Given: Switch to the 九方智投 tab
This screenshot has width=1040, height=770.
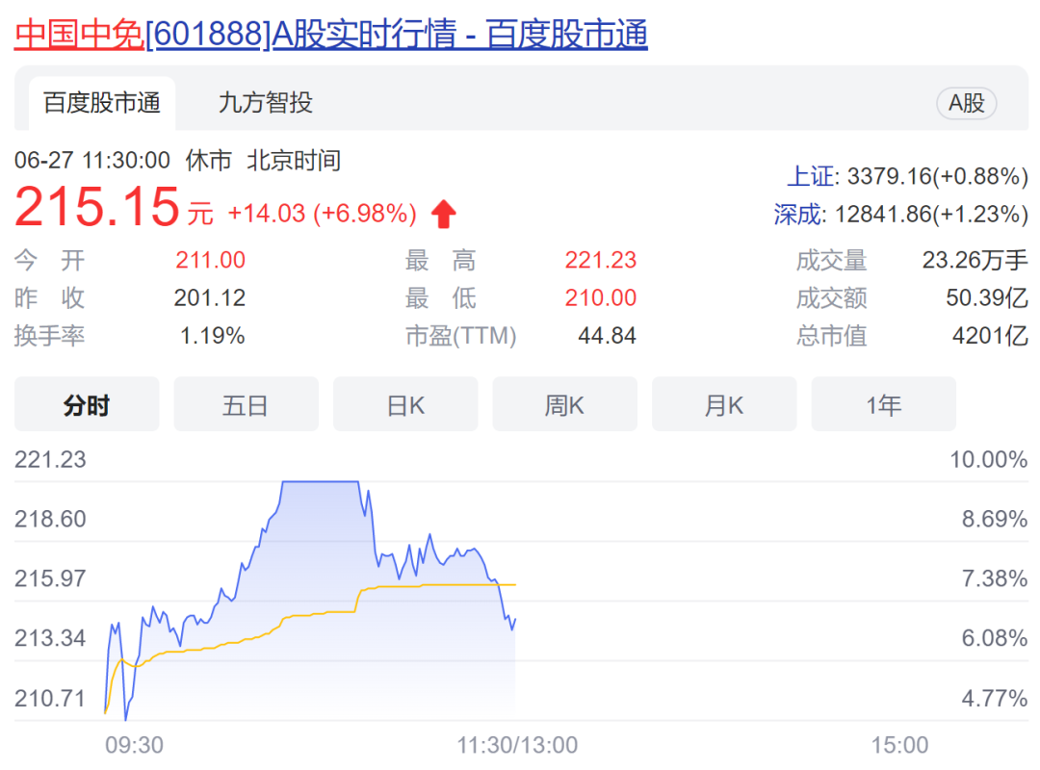Looking at the screenshot, I should coord(266,103).
